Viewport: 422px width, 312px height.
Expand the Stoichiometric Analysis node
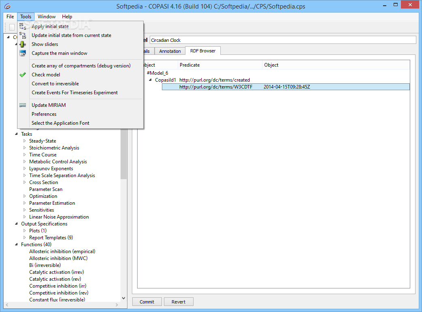point(24,147)
